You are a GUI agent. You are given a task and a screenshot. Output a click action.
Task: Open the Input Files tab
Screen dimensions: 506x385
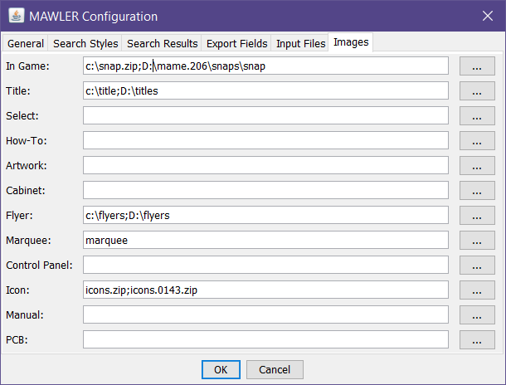tap(300, 43)
